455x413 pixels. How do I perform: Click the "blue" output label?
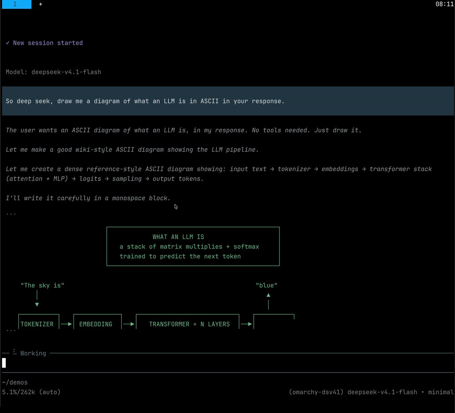click(266, 285)
